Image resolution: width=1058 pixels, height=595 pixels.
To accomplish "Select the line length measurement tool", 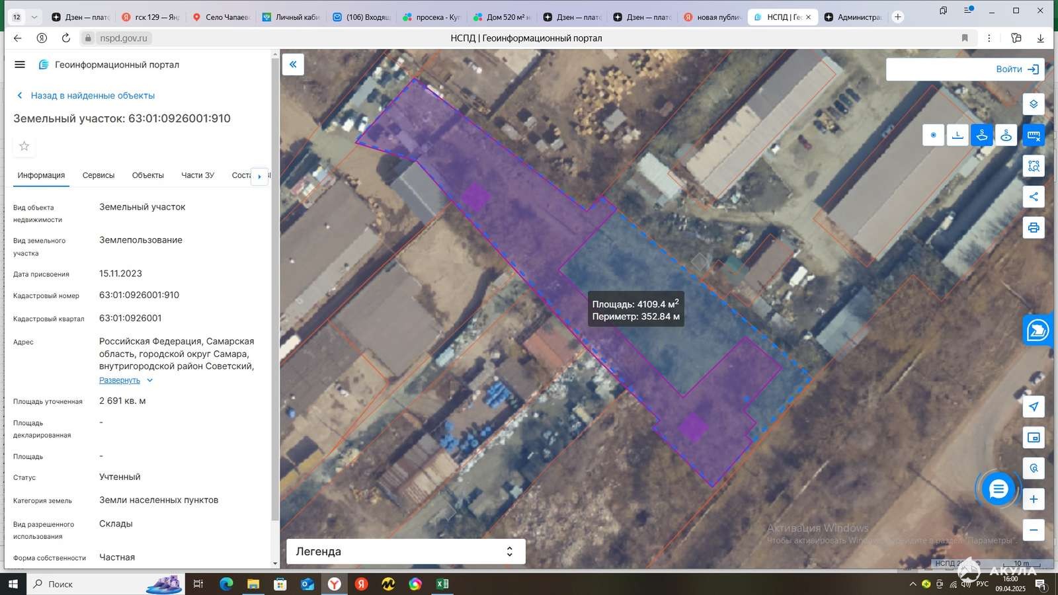I will [957, 135].
